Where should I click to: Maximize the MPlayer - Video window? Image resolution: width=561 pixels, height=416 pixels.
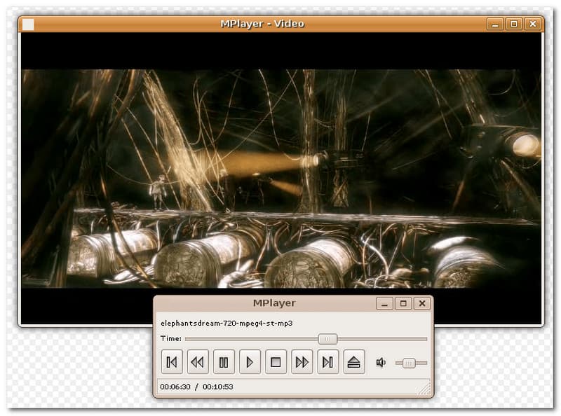pos(514,24)
